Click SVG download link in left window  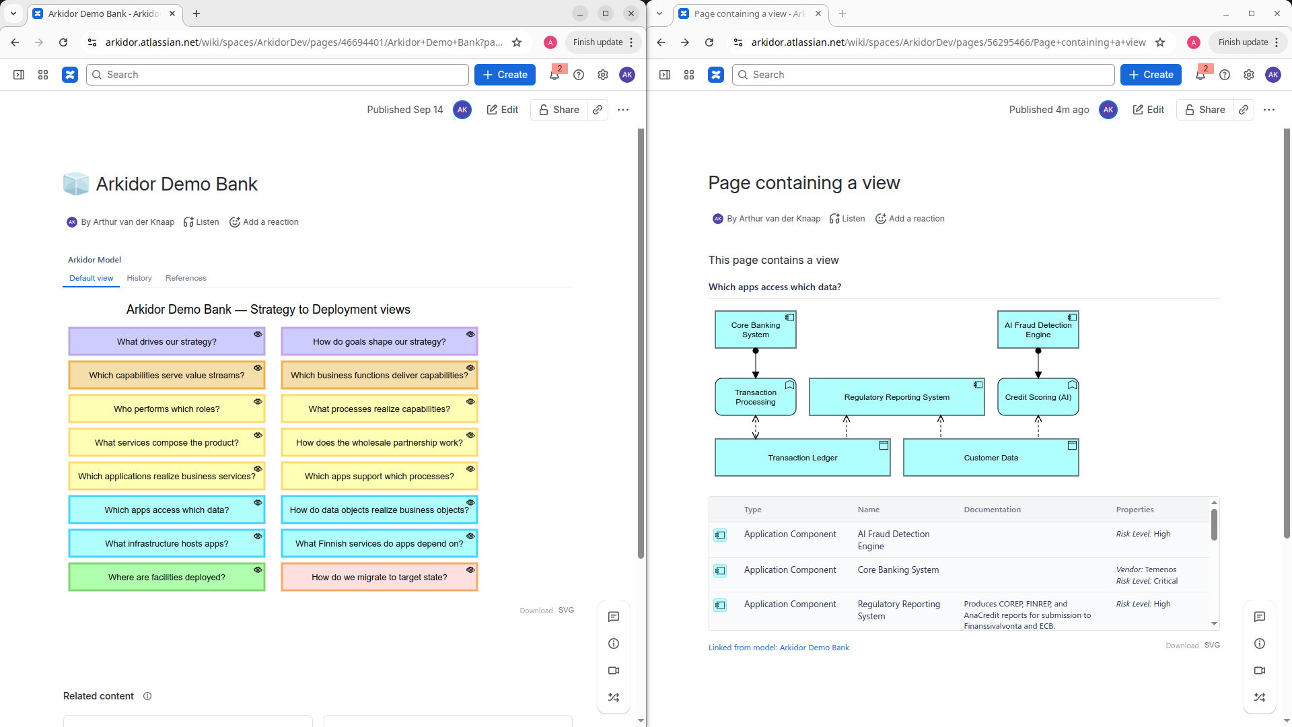566,611
